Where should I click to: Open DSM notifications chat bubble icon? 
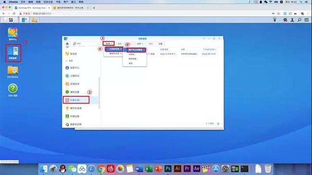tap(285, 20)
